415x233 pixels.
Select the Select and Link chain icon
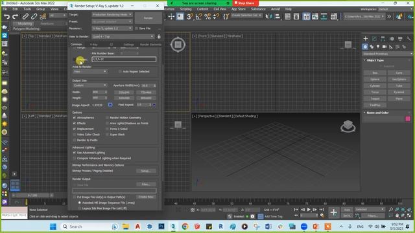pyautogui.click(x=25, y=17)
